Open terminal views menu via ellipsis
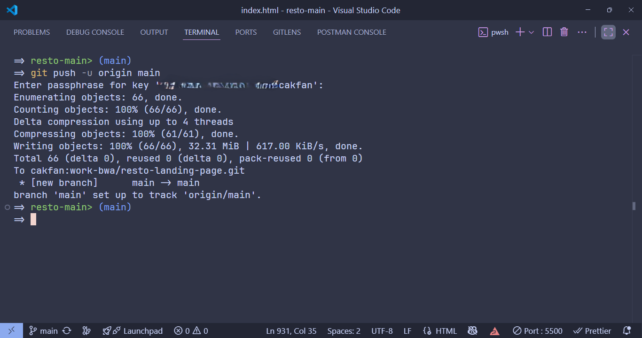This screenshot has width=642, height=338. point(582,32)
